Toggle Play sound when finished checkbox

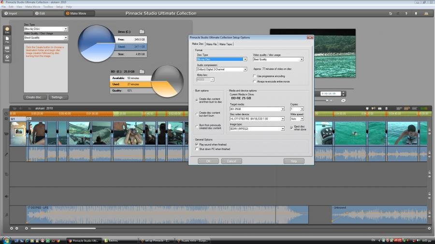click(197, 144)
